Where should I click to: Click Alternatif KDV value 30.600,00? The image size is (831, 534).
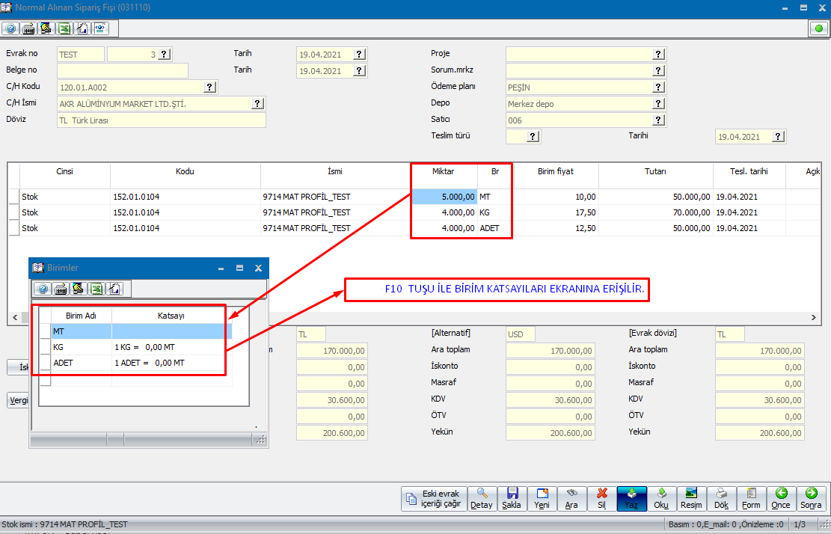[550, 400]
